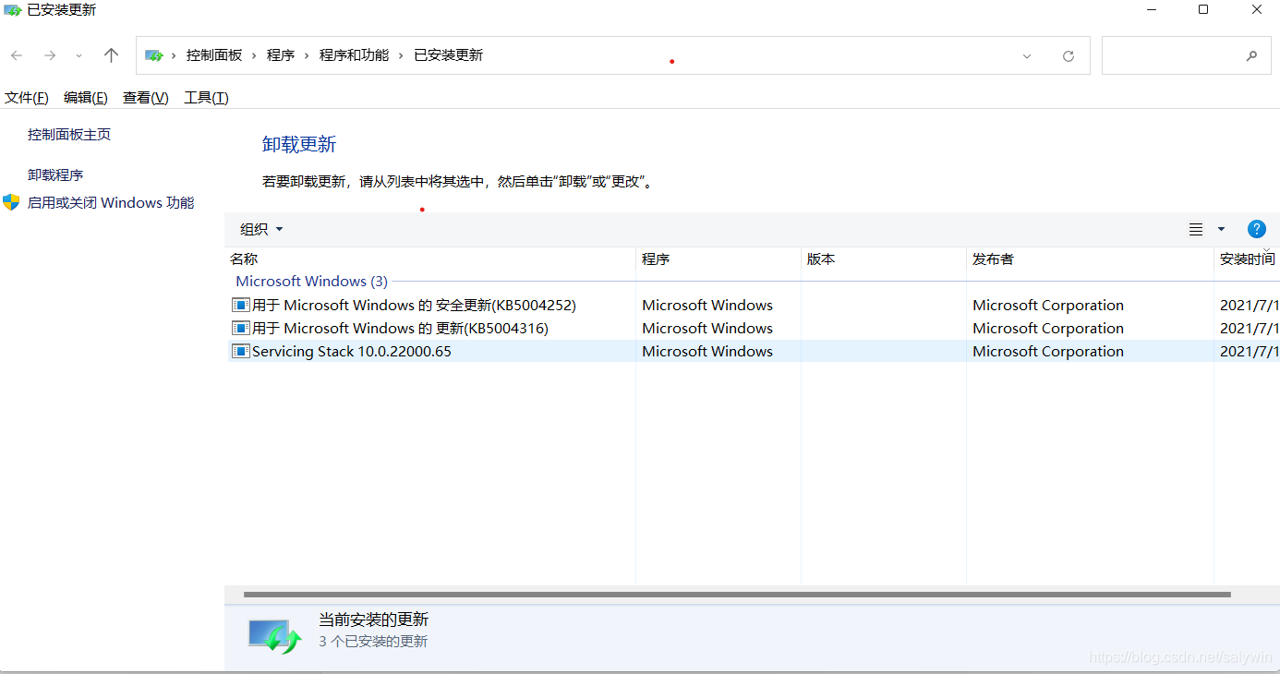The image size is (1280, 674).
Task: Open 卸载程序 link
Action: [55, 175]
